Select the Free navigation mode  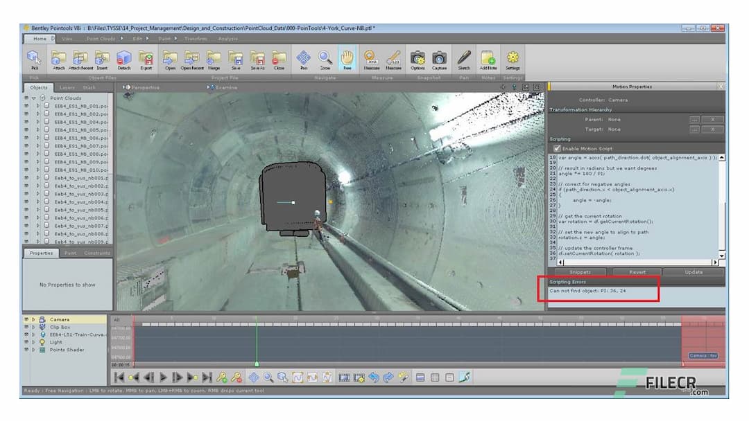pos(347,59)
